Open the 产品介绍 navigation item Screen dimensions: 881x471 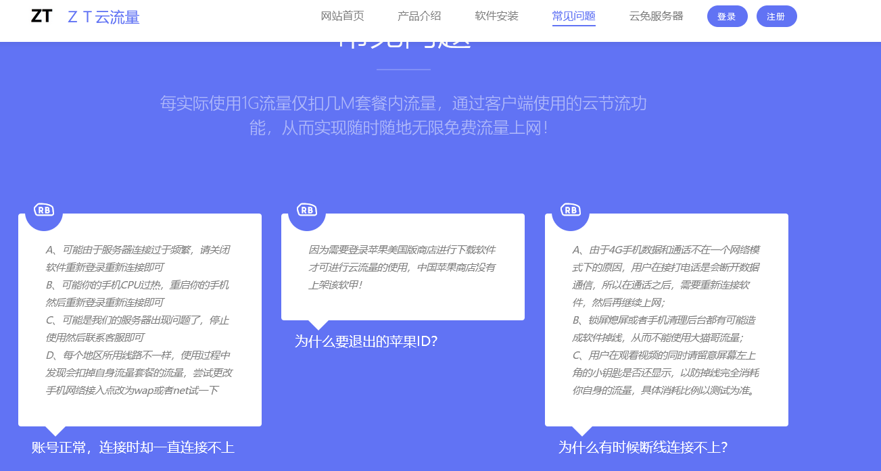pos(419,16)
